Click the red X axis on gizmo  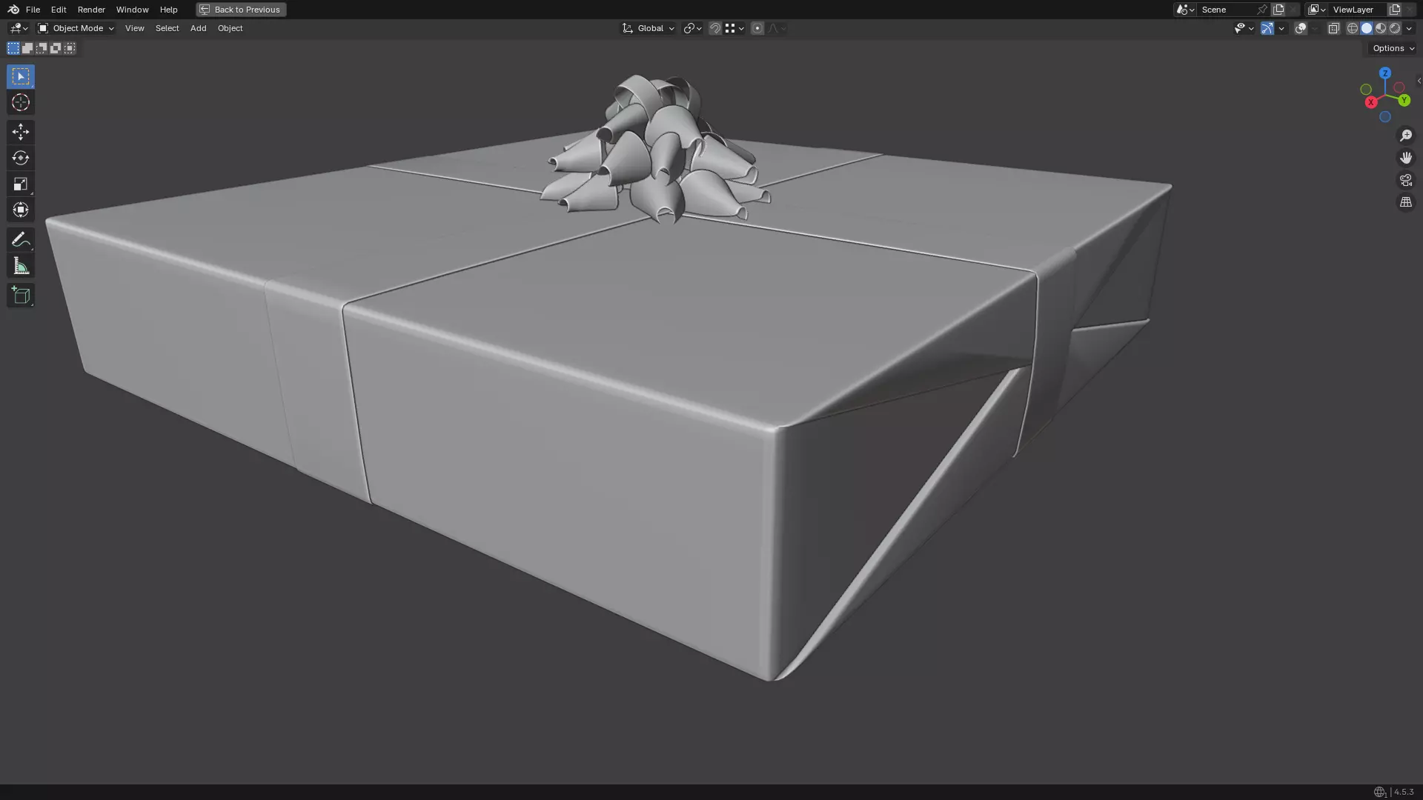(x=1371, y=102)
